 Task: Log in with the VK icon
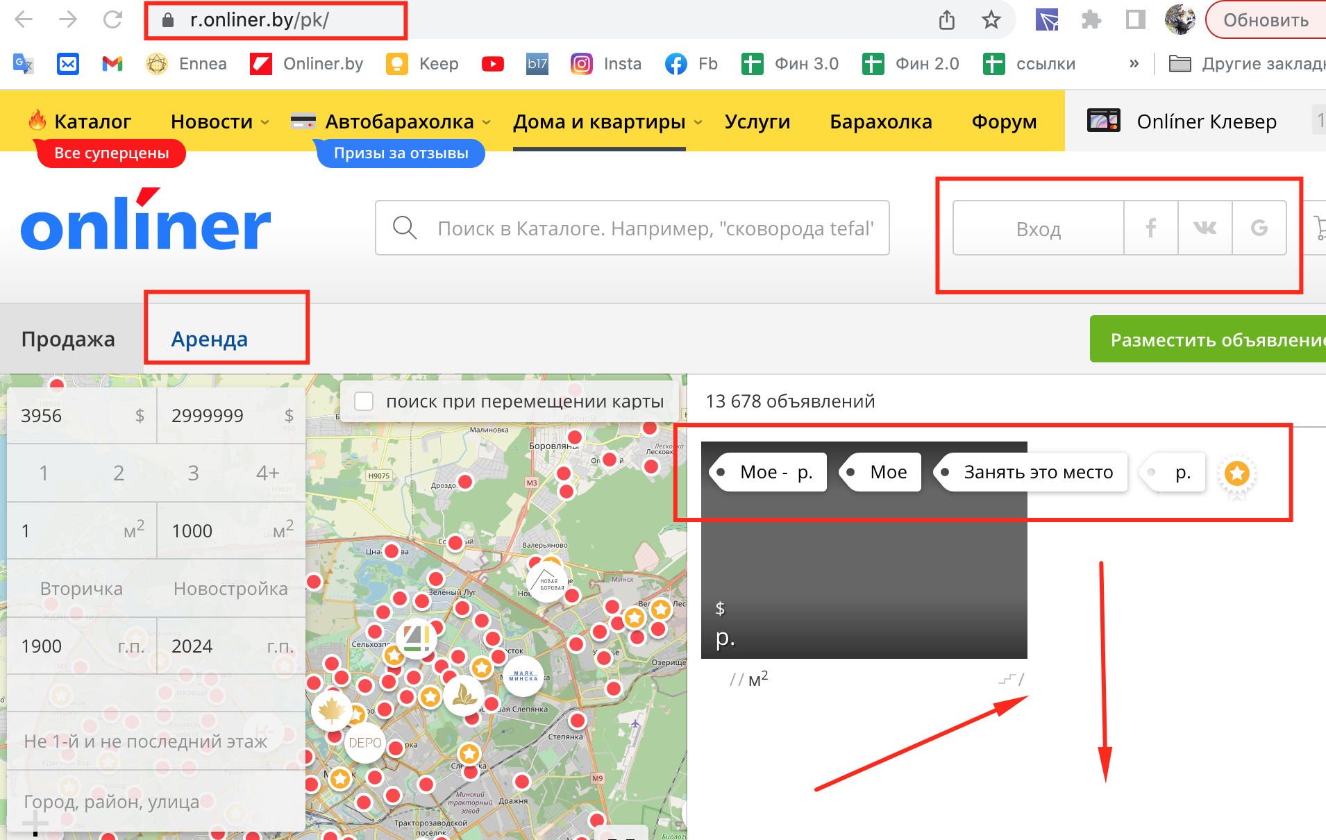[1205, 228]
